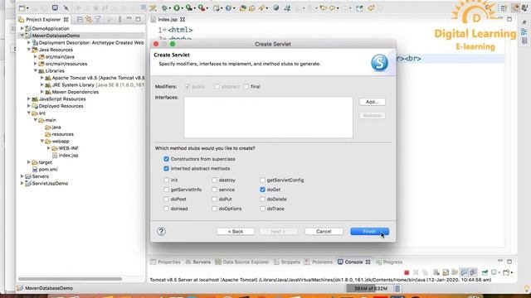The height and width of the screenshot is (298, 531).
Task: Collapse the Java Resources node
Action: pyautogui.click(x=29, y=50)
